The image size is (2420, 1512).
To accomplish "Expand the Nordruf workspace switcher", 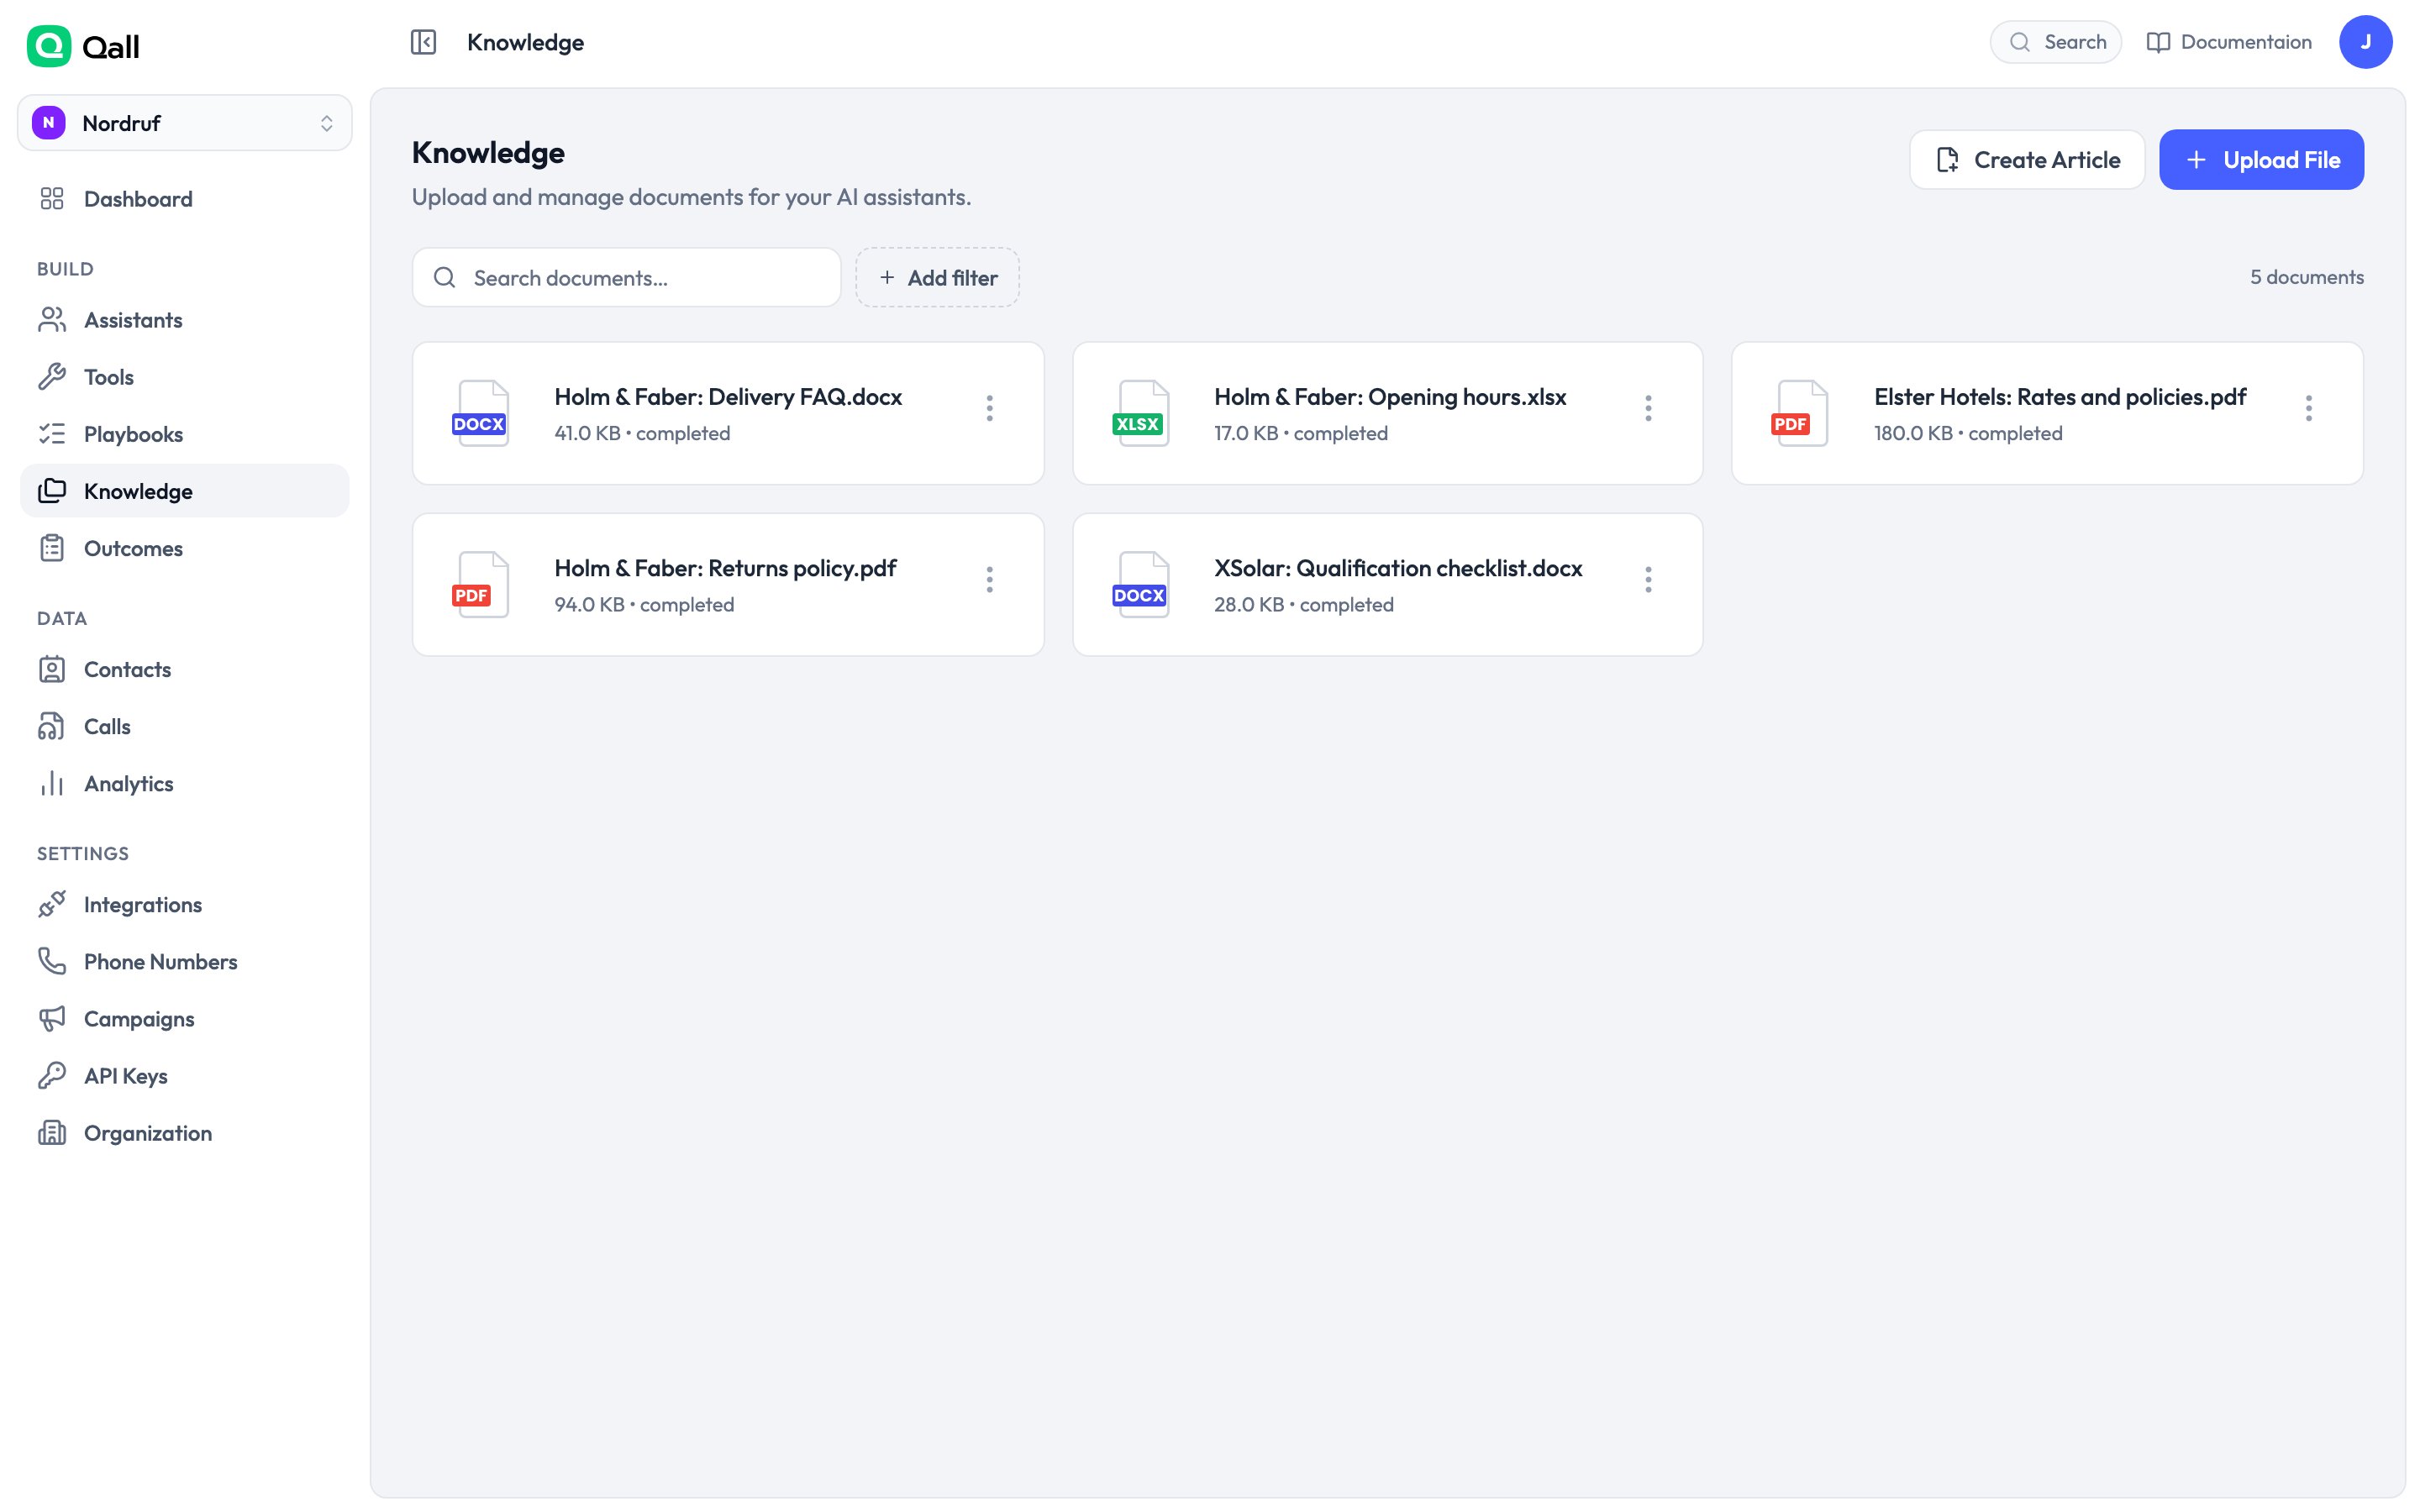I will point(185,123).
